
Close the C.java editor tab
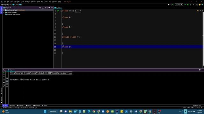tap(61, 8)
